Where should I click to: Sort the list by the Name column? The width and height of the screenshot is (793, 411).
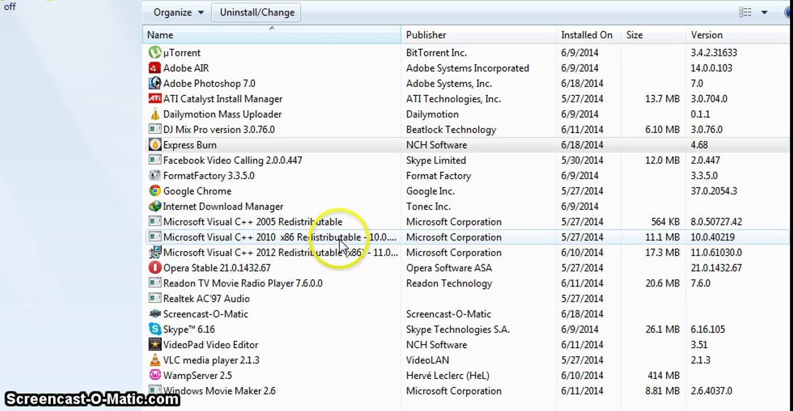pos(272,35)
